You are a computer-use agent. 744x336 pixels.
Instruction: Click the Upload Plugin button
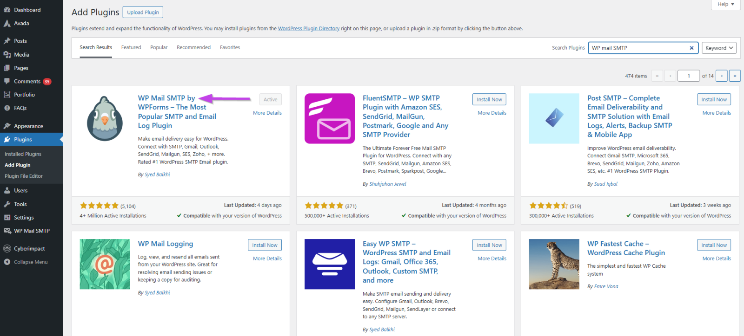(143, 13)
